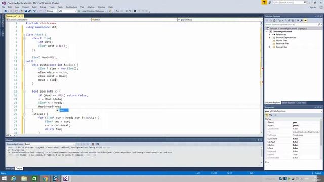Viewport: 324px width, 182px height.
Task: Click the Windows Start button
Action: [4, 178]
